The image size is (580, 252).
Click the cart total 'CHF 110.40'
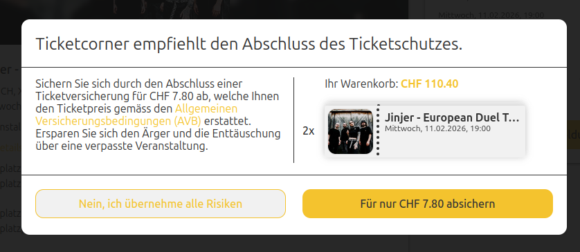429,84
